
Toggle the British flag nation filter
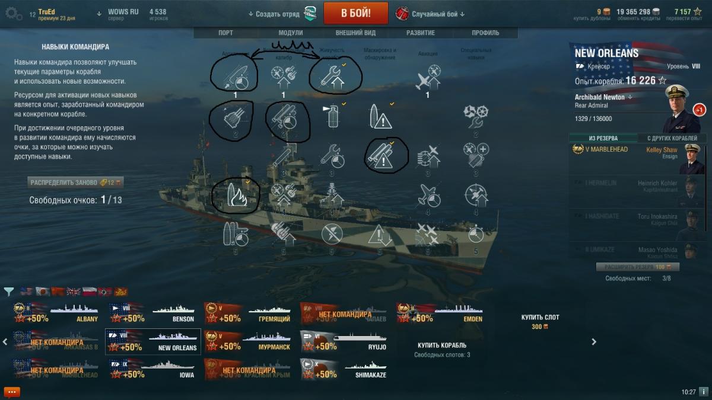point(74,291)
